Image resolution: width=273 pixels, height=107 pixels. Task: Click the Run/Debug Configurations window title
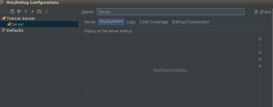pyautogui.click(x=33, y=2)
